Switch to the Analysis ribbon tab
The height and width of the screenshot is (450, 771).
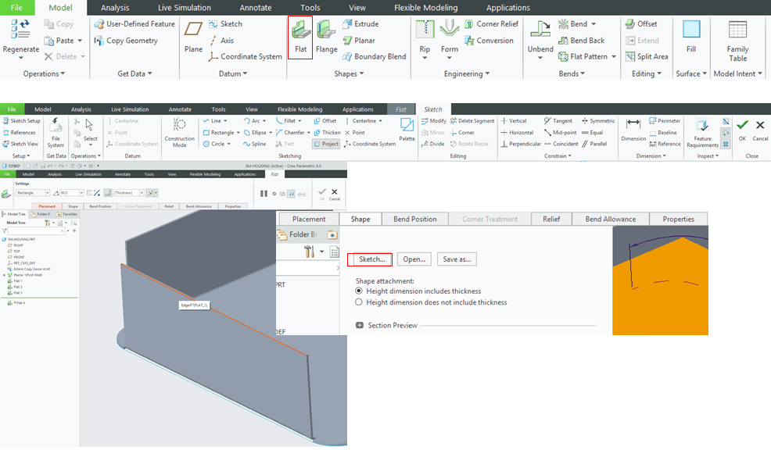pyautogui.click(x=115, y=8)
